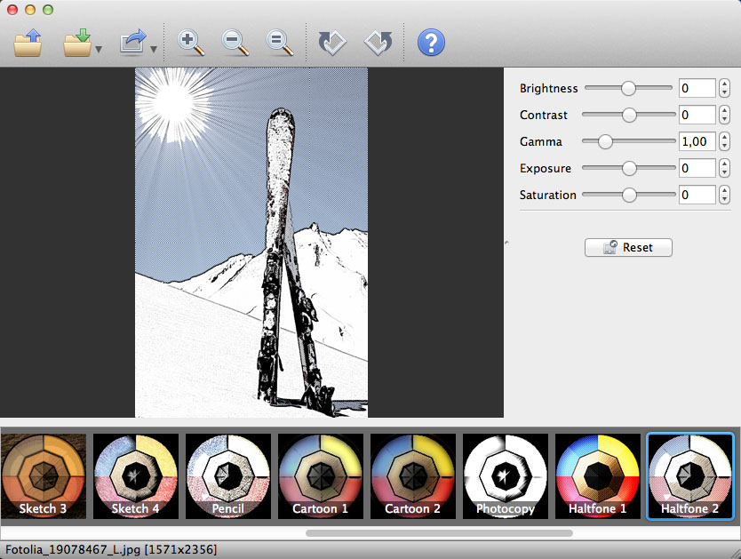Focus the Gamma value field

click(697, 141)
